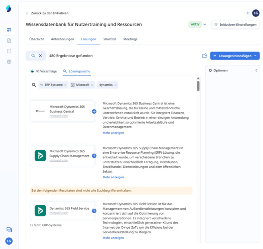
Task: Open microsoft.com link under Supply Chain Management
Action: pos(58,160)
